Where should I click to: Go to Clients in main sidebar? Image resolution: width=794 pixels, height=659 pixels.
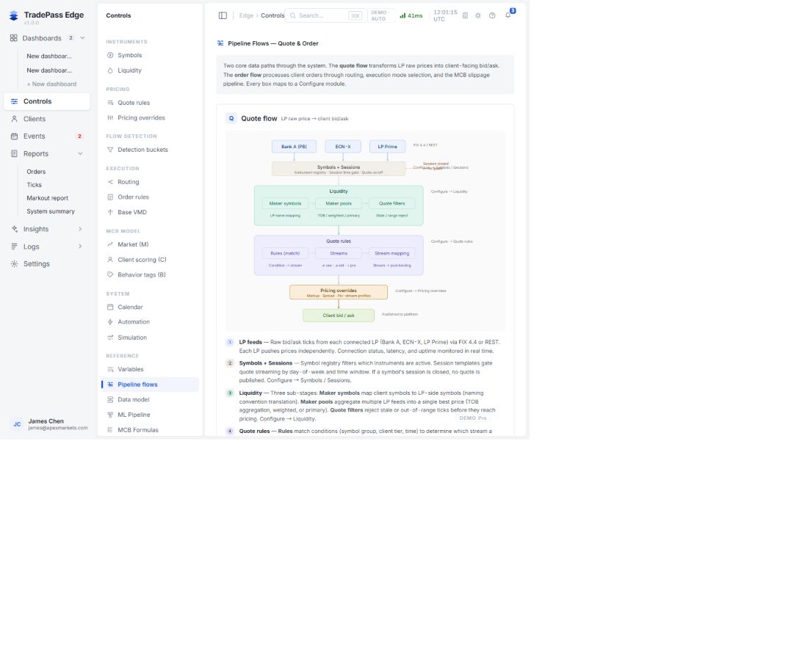(47, 119)
